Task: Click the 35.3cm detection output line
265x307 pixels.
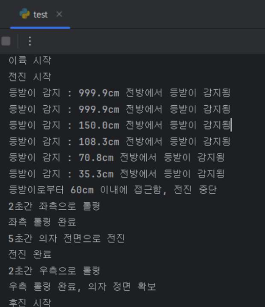Action: (117, 174)
